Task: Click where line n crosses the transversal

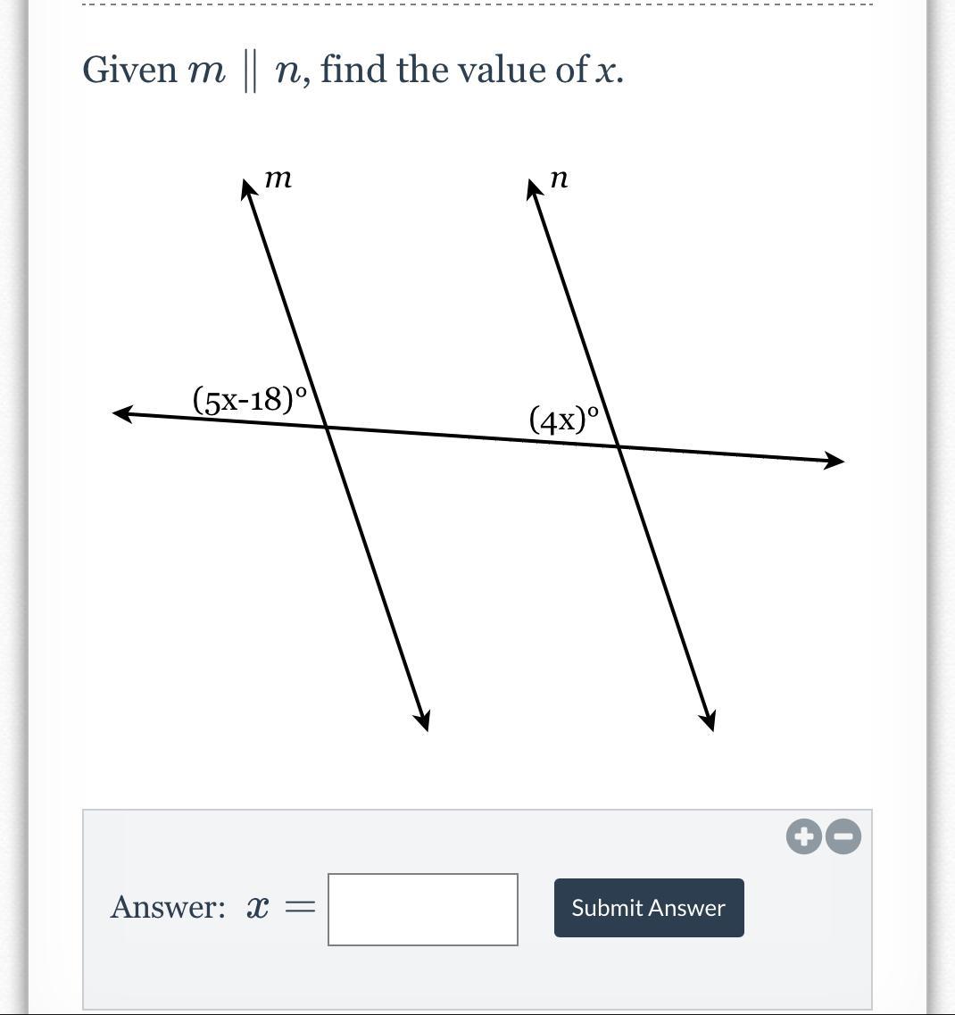Action: [618, 445]
